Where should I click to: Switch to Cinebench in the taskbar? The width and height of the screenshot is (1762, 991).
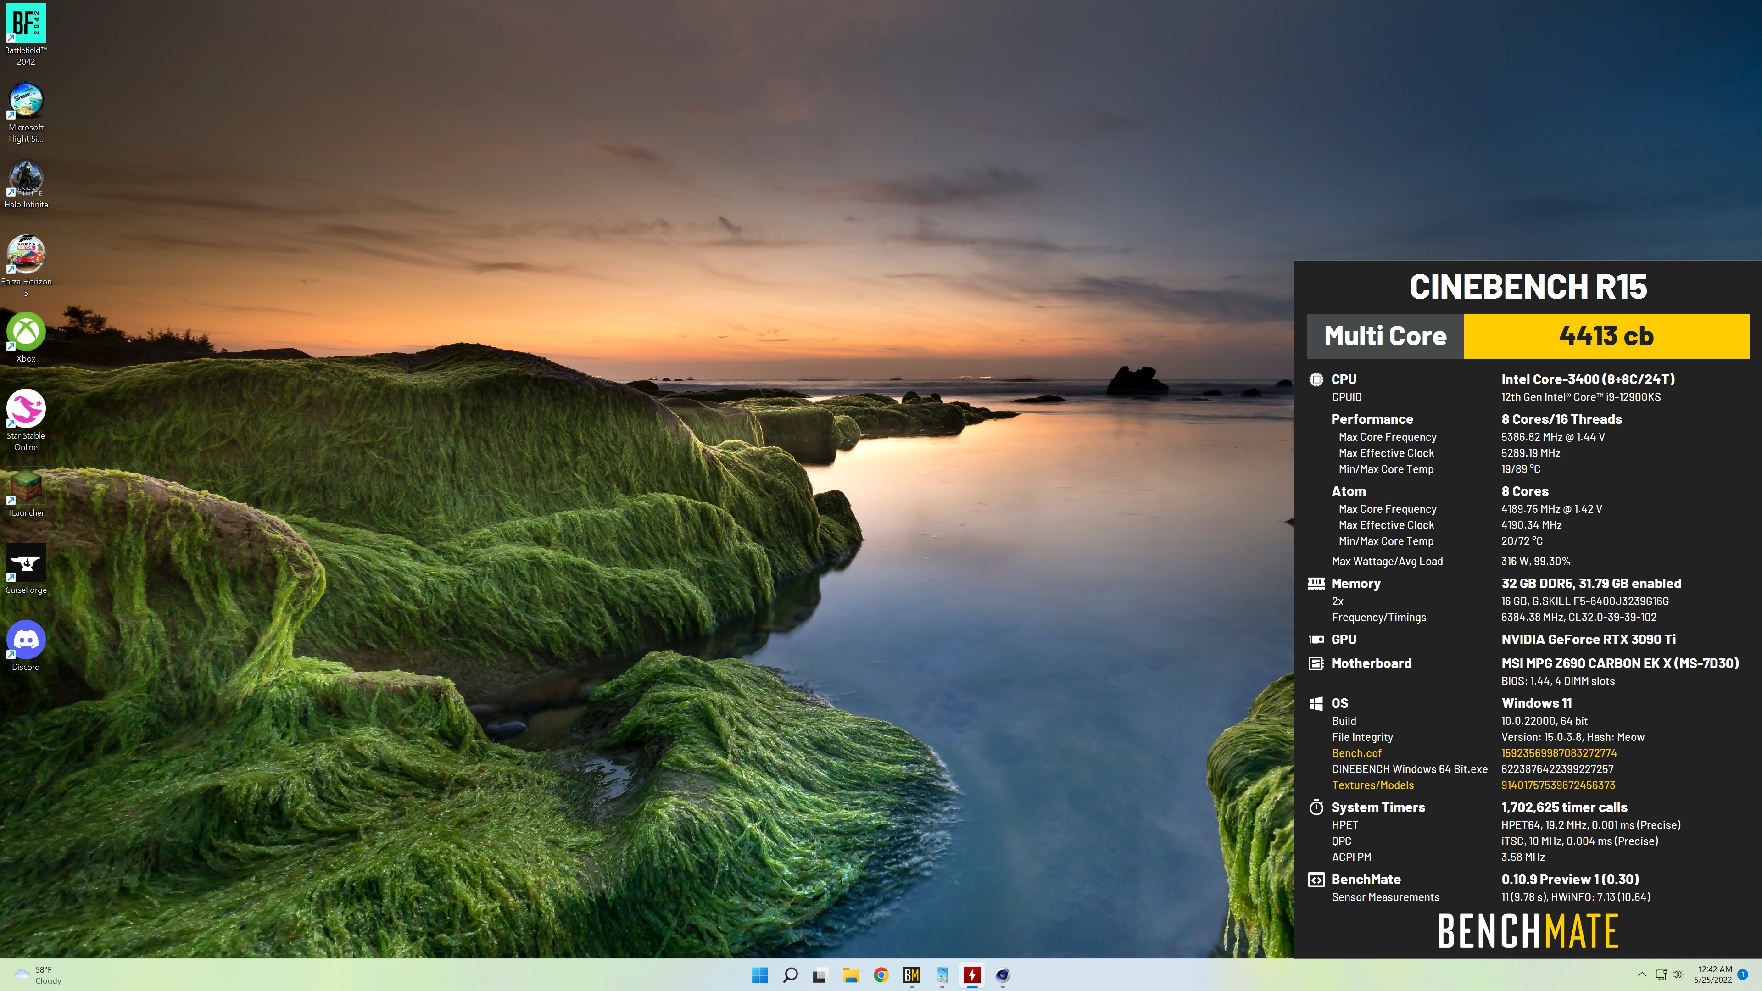click(1003, 975)
